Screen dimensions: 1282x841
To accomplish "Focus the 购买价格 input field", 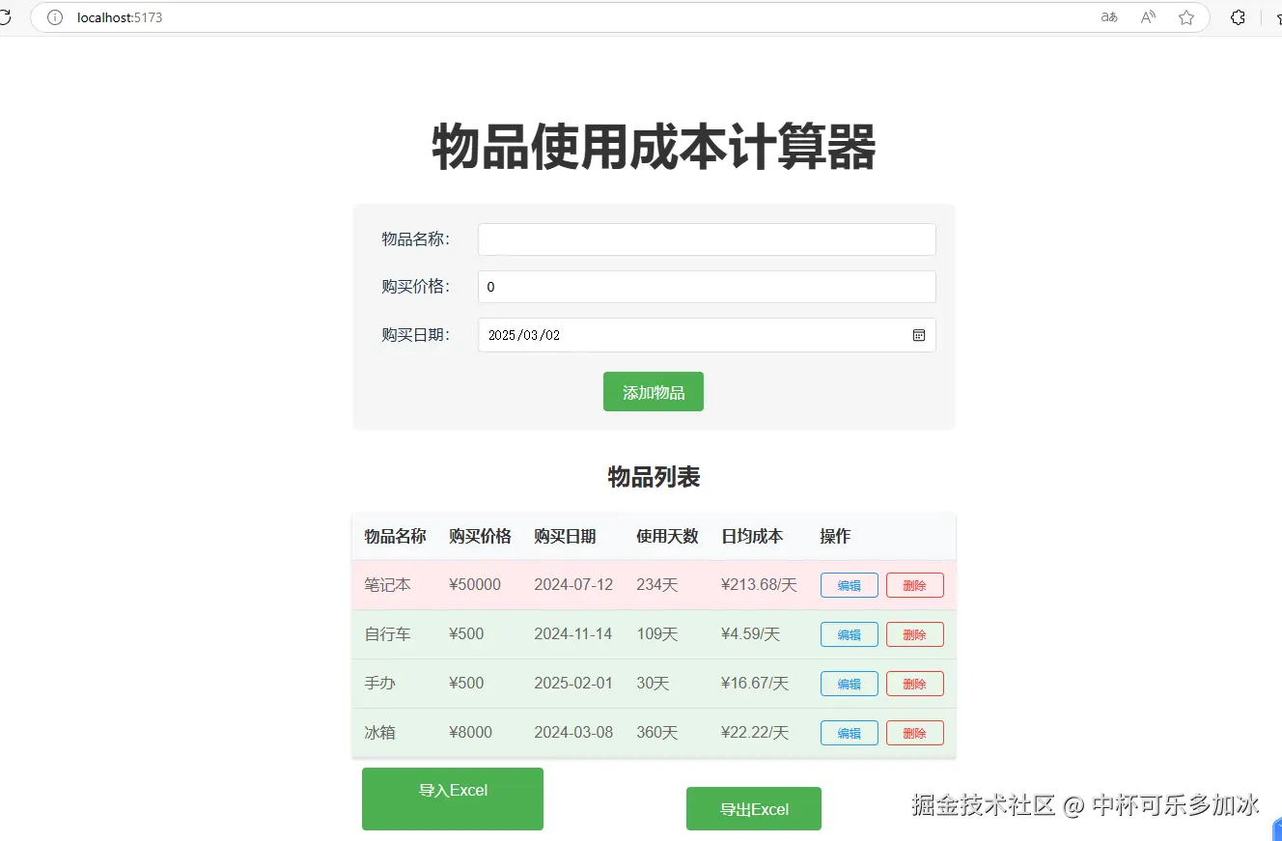I will point(707,287).
